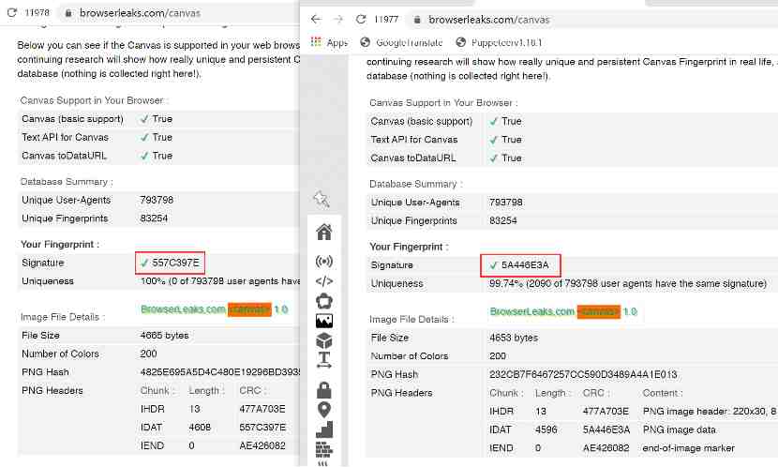Select the PNG Hash value in right window
This screenshot has width=778, height=467.
[583, 374]
